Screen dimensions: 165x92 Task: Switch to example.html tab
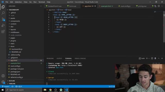pos(106,6)
